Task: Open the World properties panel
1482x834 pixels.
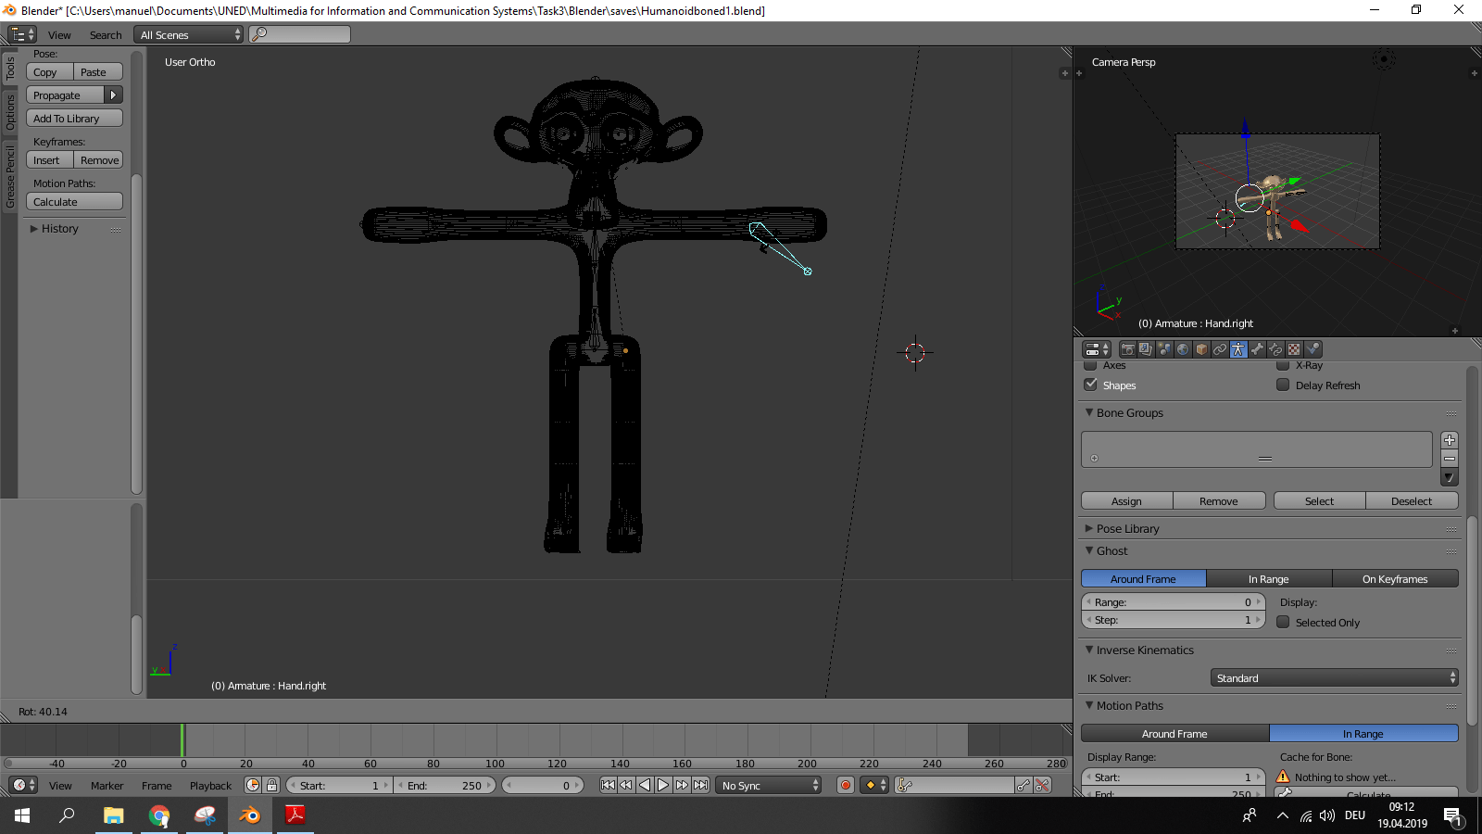Action: (1183, 349)
